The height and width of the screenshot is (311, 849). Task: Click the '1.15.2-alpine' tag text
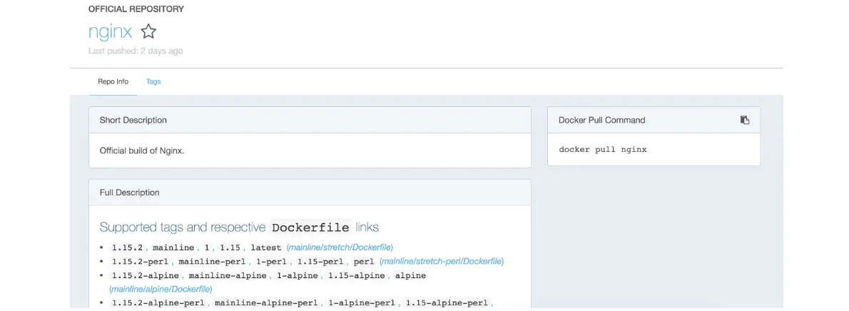(146, 276)
